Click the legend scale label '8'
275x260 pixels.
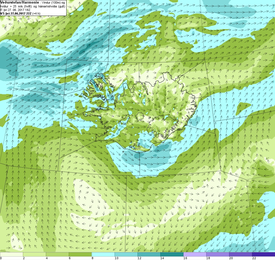[x=92, y=258]
